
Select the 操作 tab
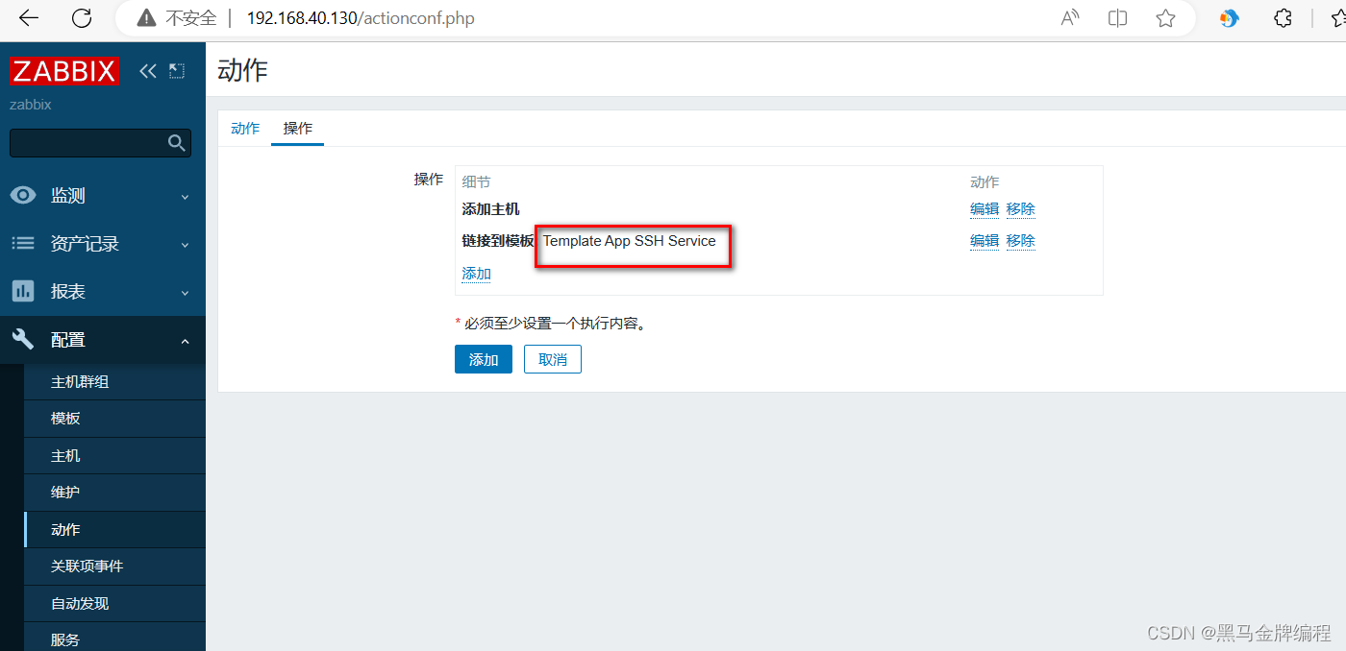[298, 128]
